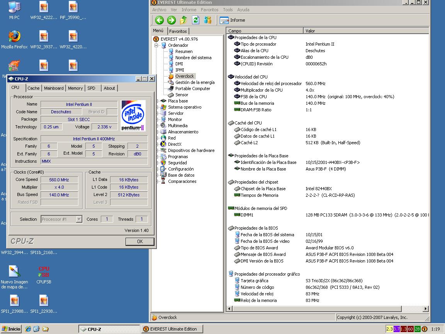Click the green 28 tray sensor icon
The image size is (445, 334).
coord(417,329)
